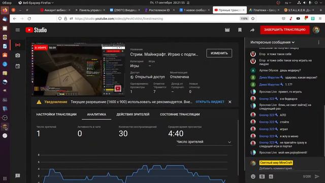Expand 'Интересные сообщения' chat filter dropdown
Viewport: 325px width, 183px height.
(x=272, y=42)
